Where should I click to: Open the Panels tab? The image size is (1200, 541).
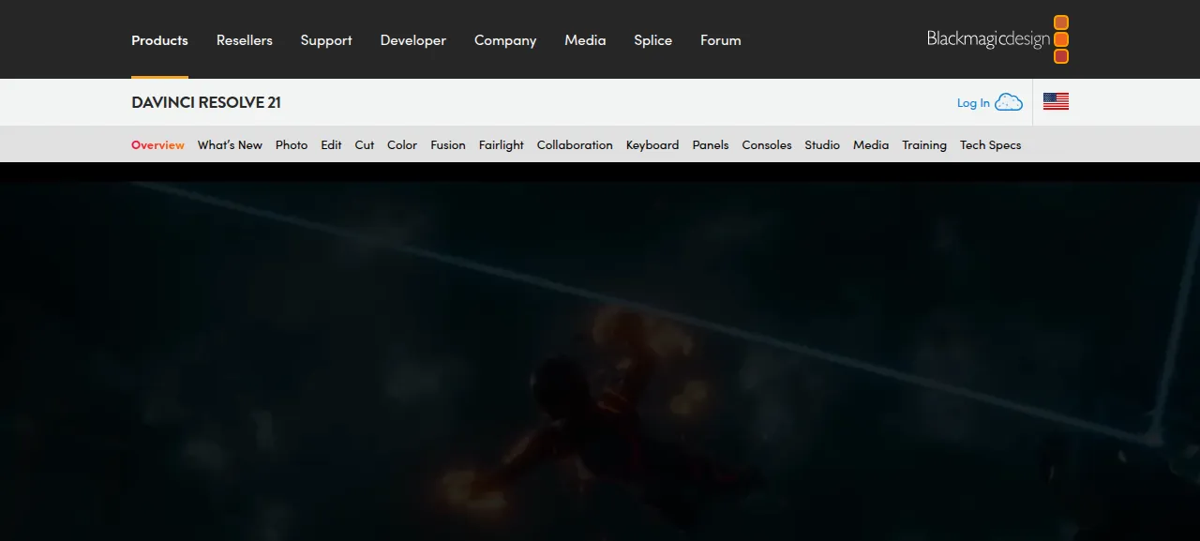tap(711, 144)
